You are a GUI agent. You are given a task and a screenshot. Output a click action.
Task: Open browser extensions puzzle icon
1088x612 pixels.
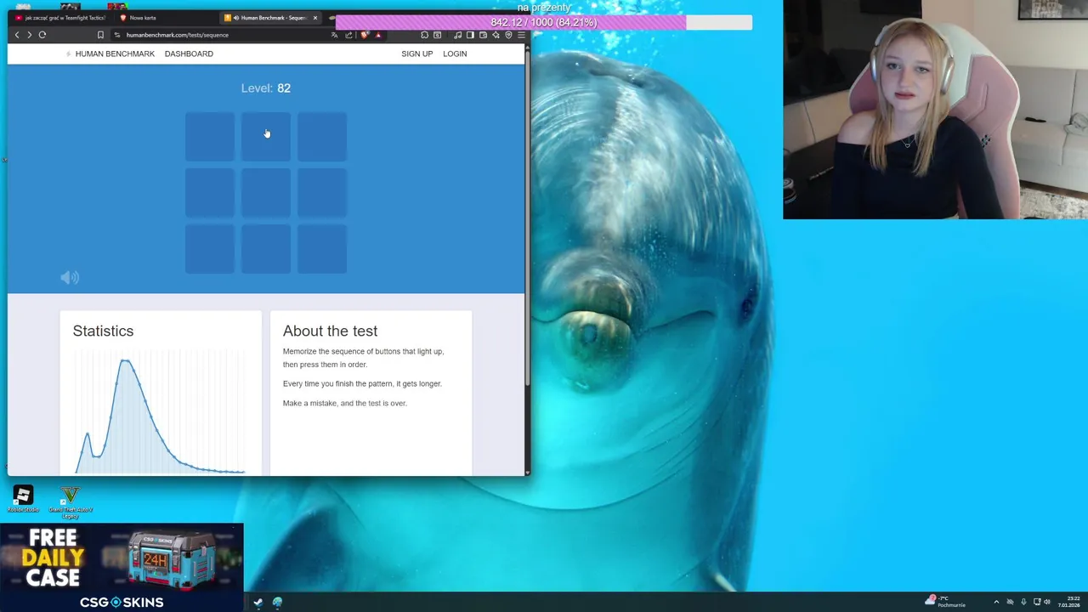pyautogui.click(x=425, y=35)
